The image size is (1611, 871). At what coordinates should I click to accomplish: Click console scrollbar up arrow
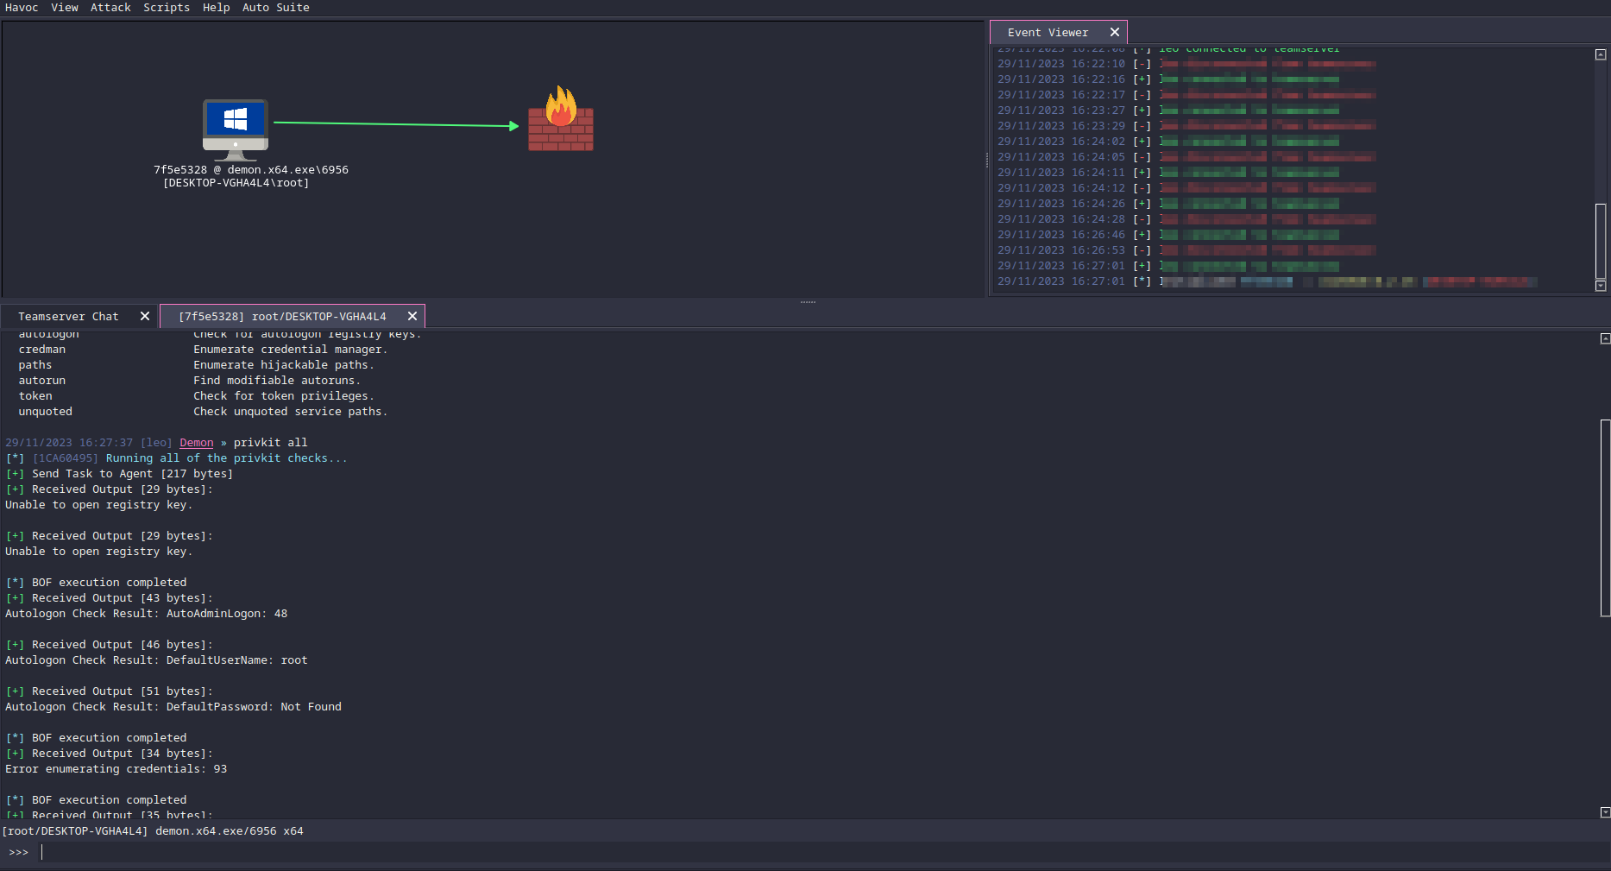click(x=1605, y=338)
